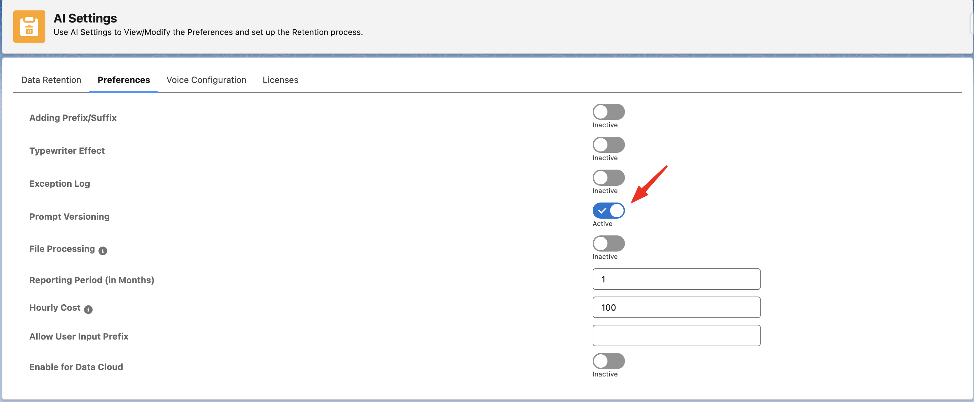Click the AI Settings header icon
This screenshot has width=974, height=402.
click(29, 27)
